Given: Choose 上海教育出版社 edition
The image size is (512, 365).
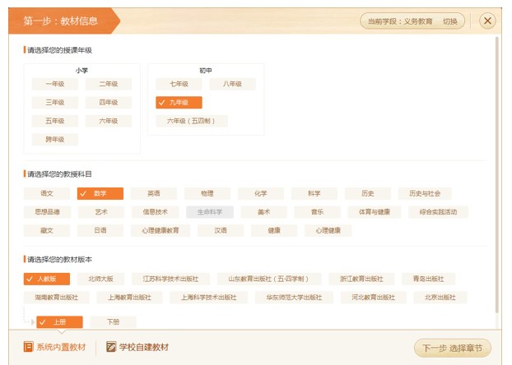Looking at the screenshot, I should [129, 298].
